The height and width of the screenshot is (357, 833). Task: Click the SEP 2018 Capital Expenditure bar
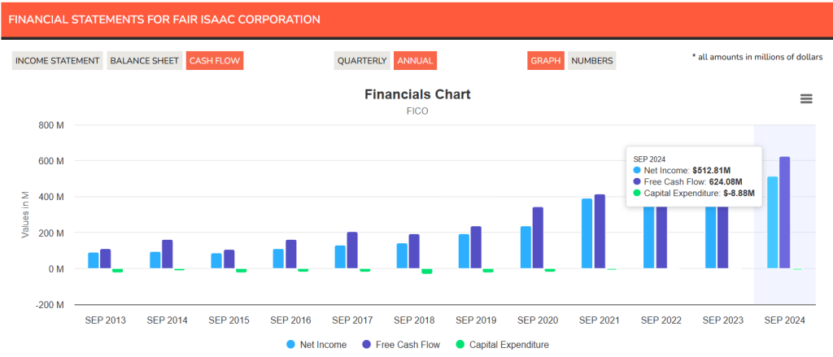pos(426,271)
